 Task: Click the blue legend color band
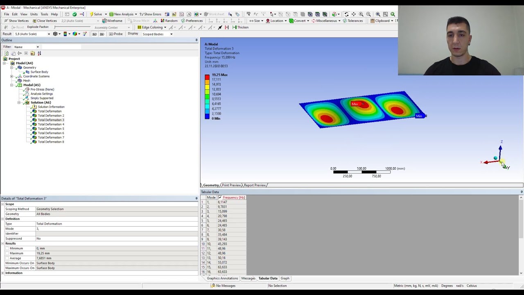pos(207,116)
